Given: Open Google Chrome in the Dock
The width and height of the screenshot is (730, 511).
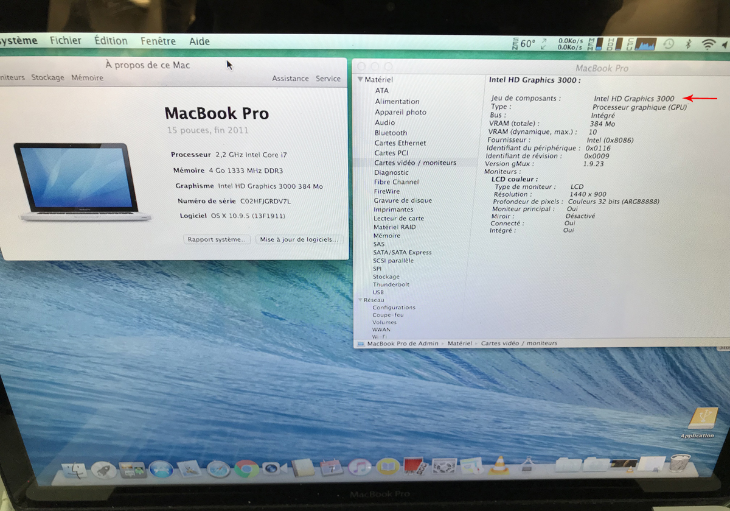Looking at the screenshot, I should pos(246,468).
